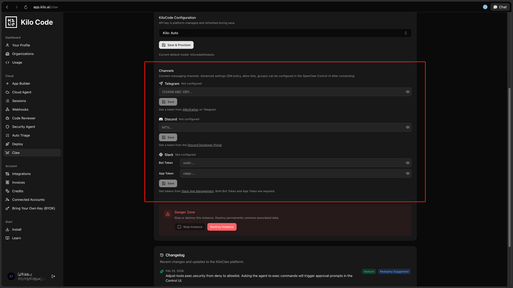Screen dimensions: 513x288
Task: Reveal the Discord token with the eye icon
Action: (x=408, y=127)
